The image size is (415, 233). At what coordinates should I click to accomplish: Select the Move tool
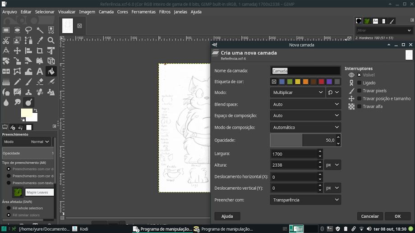(x=17, y=50)
